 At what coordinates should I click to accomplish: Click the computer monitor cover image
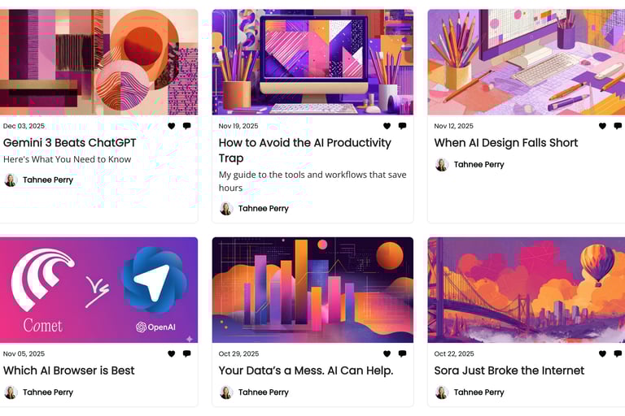(312, 62)
